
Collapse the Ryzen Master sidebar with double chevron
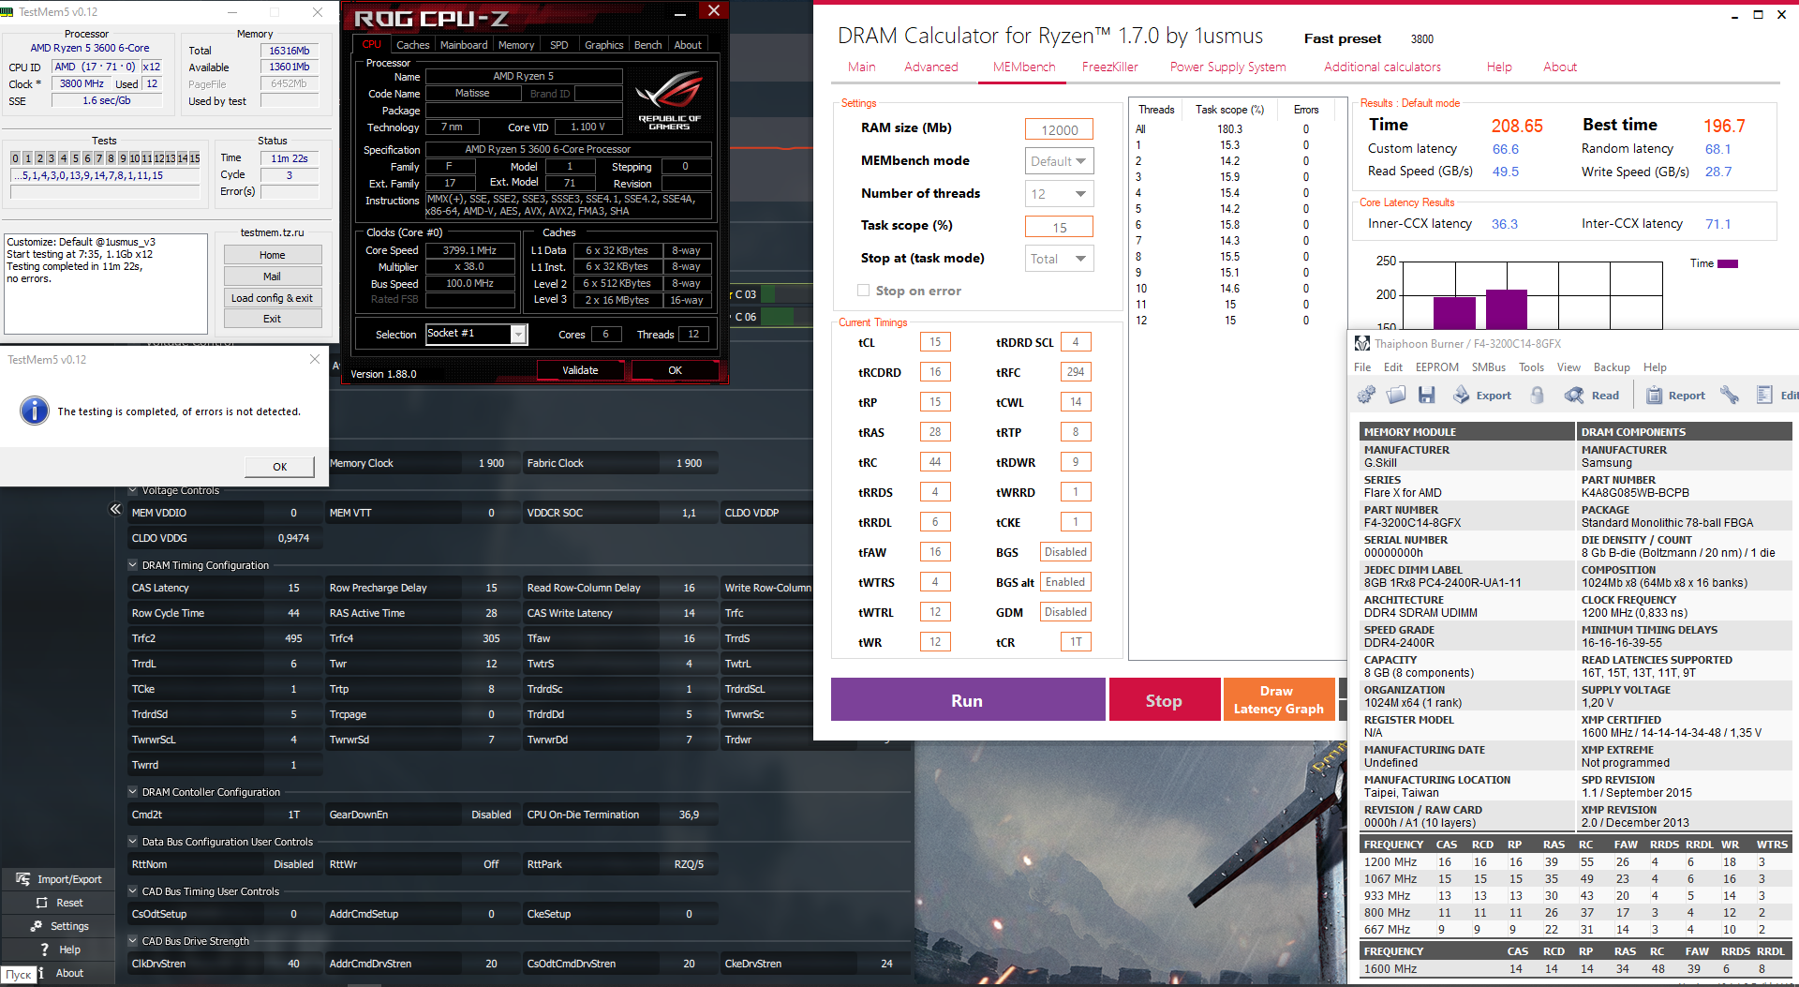[x=115, y=509]
